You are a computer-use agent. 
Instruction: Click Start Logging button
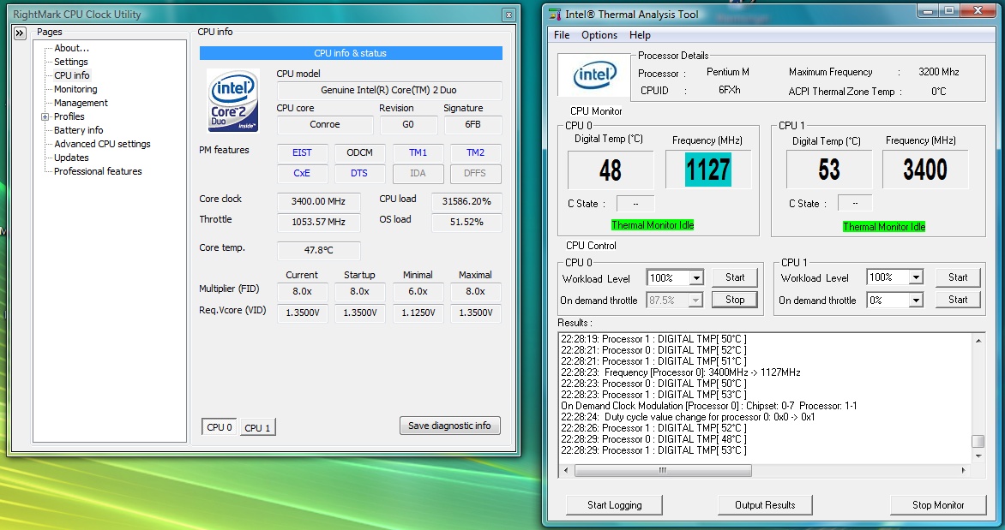pyautogui.click(x=614, y=505)
